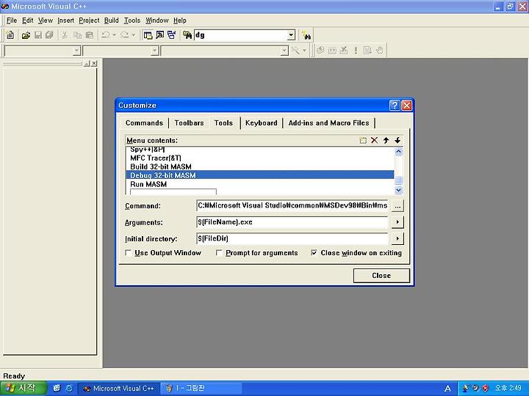Image resolution: width=529 pixels, height=396 pixels.
Task: Open the third WizardBar members combo dropdown
Action: point(284,51)
